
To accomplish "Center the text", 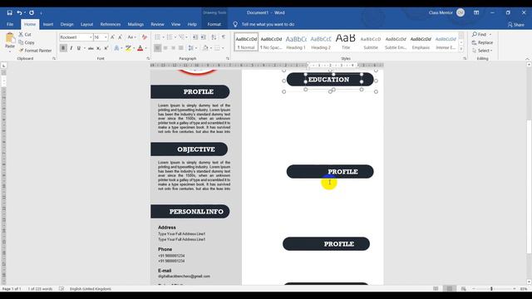I will [165, 48].
